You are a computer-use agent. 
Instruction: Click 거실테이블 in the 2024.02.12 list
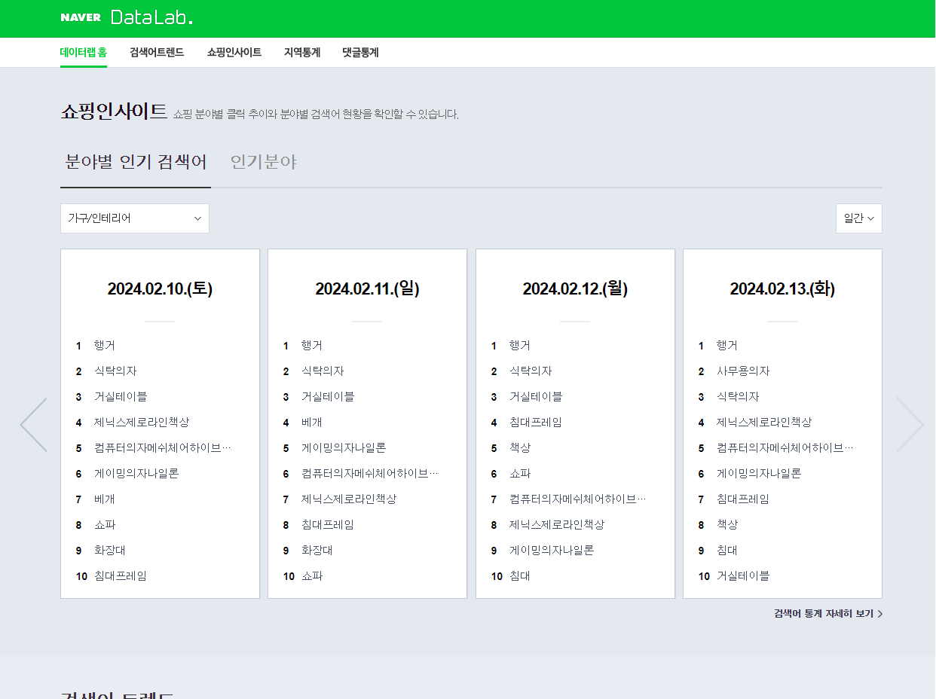point(536,397)
